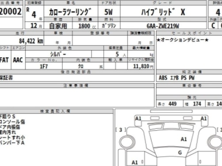Viewport: 222px width, 166px height.
Task: Click the A1 mark on the hood
Action: tap(184, 139)
